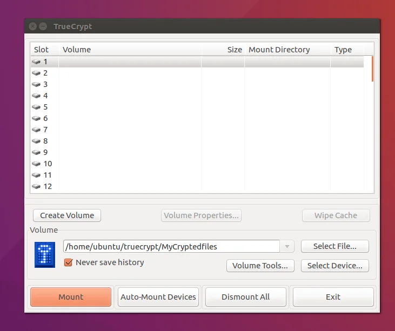Select slot number 2 text
395x331 pixels.
pyautogui.click(x=45, y=73)
